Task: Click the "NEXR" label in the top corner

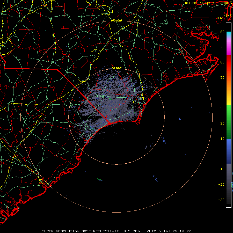Action: (227, 15)
